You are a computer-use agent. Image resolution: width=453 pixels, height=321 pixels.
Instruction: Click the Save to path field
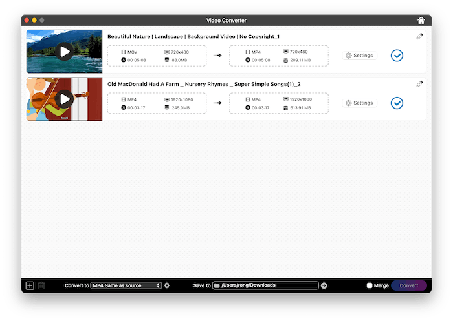(x=265, y=285)
